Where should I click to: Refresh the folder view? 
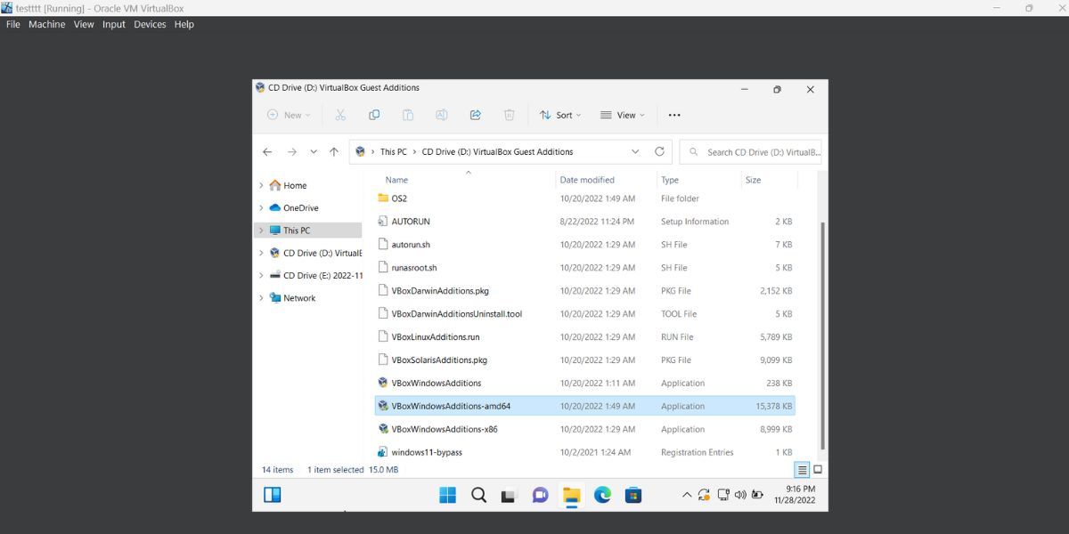659,152
